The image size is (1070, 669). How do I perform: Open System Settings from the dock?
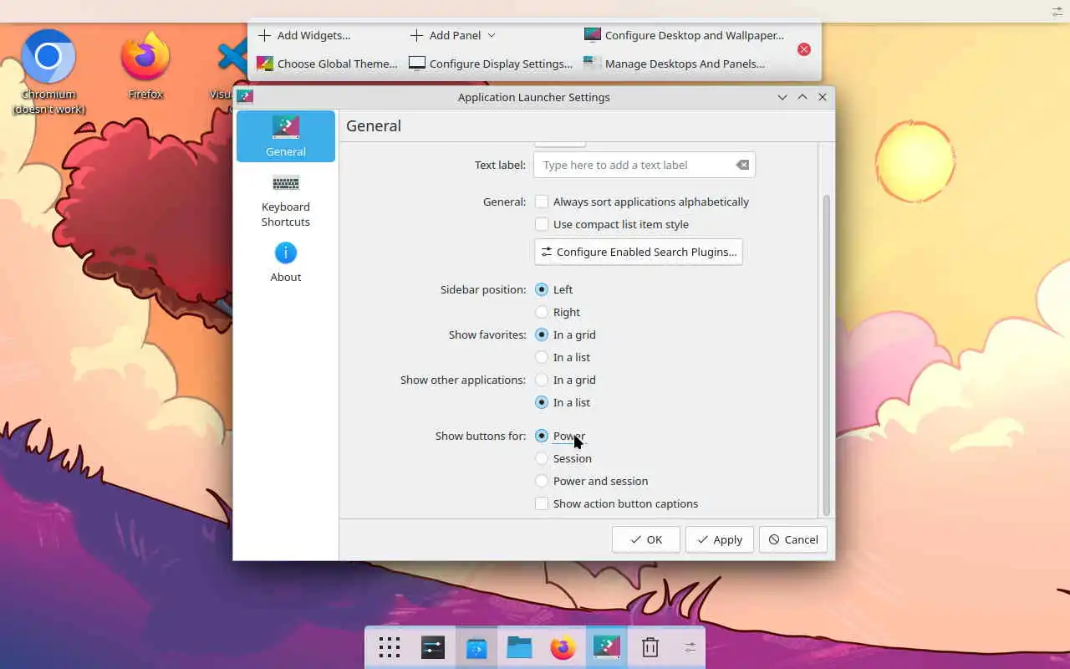tap(433, 647)
